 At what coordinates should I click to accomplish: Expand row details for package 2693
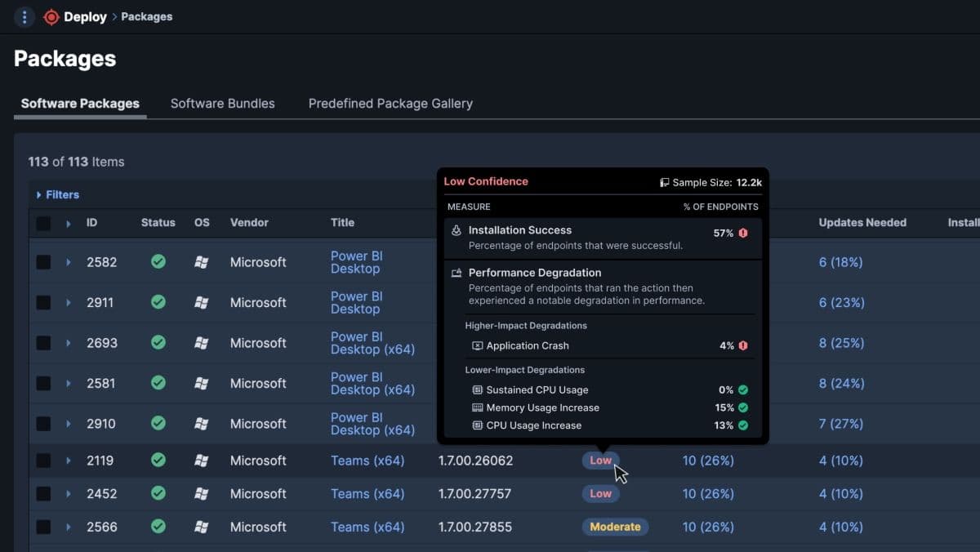point(69,343)
